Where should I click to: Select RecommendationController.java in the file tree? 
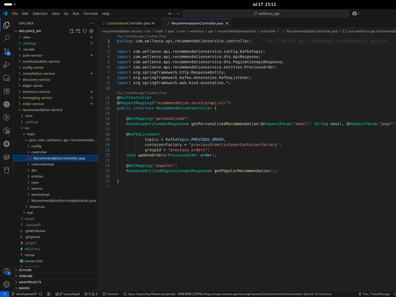click(55, 158)
